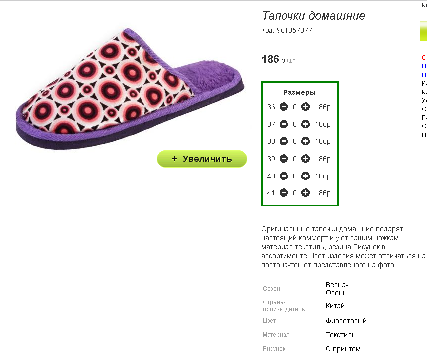427x355 pixels.
Task: Increase quantity for size 38
Action: pos(305,141)
